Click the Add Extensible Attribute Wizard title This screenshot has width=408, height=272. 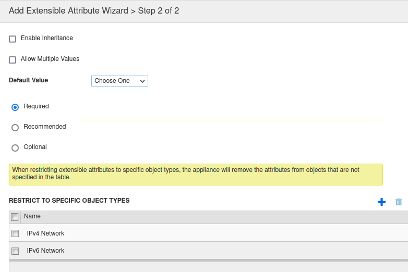point(94,11)
